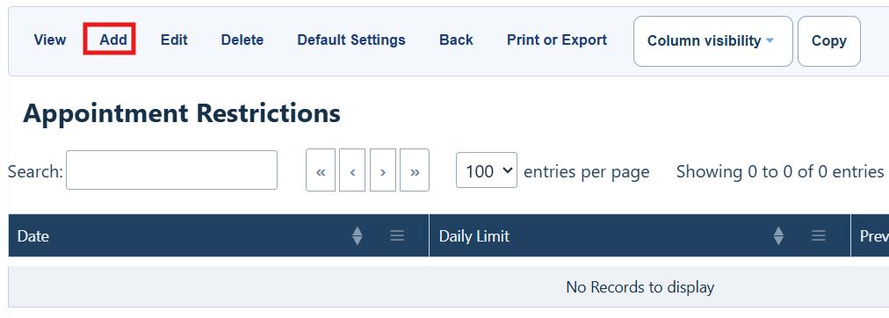Click the View toolbar option

[x=50, y=40]
